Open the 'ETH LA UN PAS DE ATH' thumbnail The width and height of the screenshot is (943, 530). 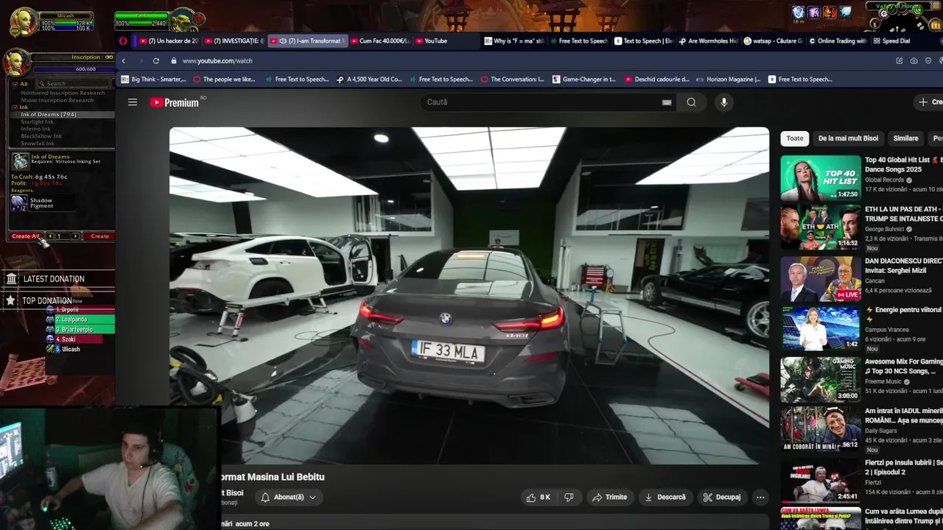(821, 227)
